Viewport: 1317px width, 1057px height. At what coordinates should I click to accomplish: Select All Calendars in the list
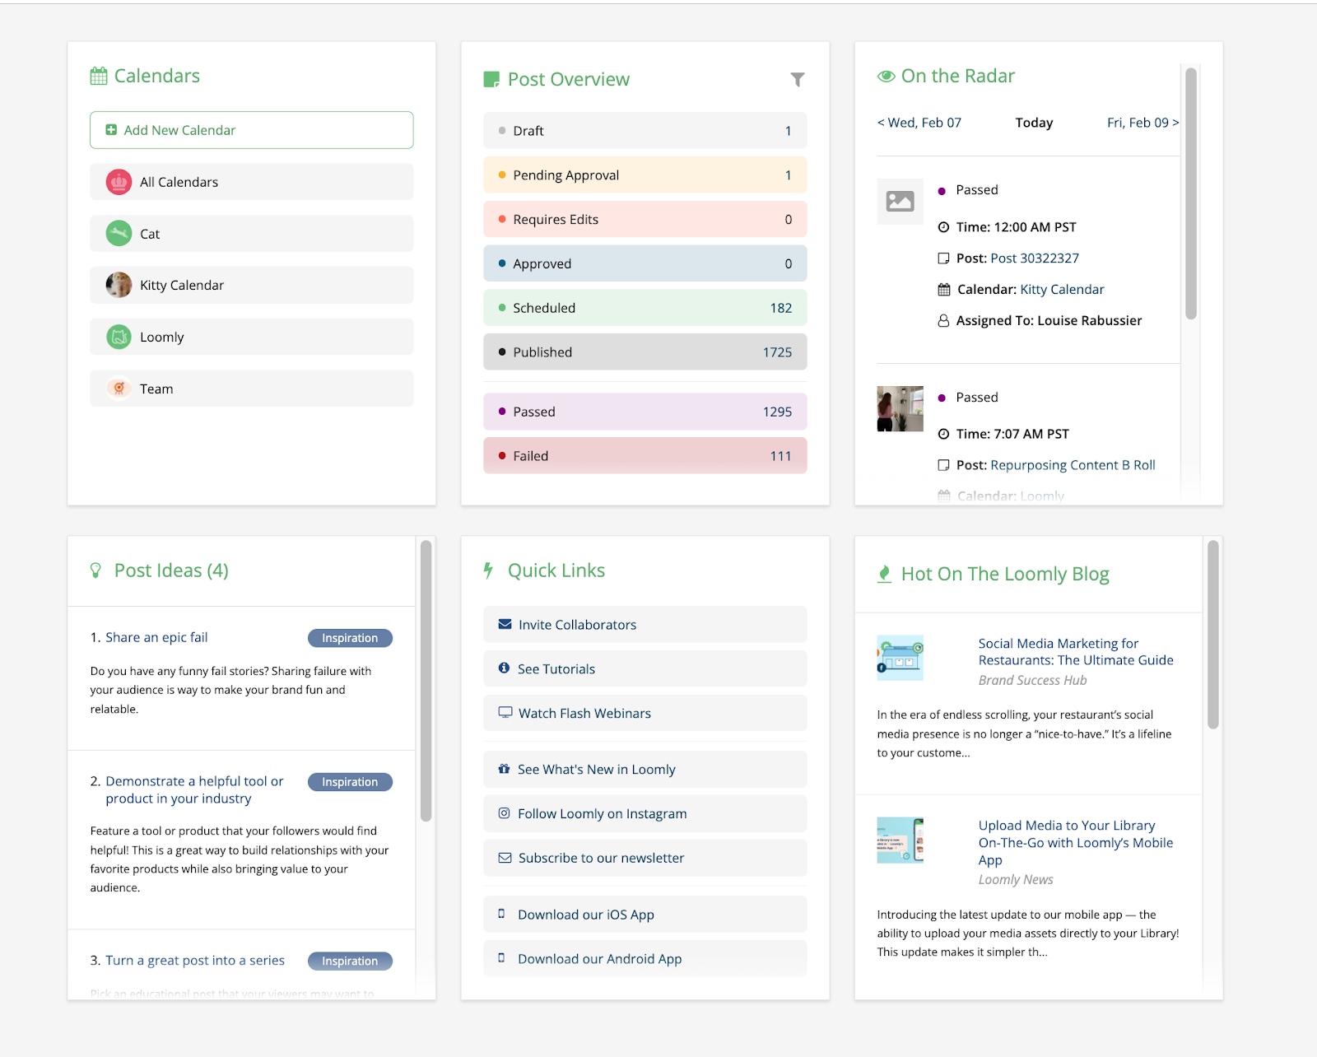pyautogui.click(x=252, y=182)
